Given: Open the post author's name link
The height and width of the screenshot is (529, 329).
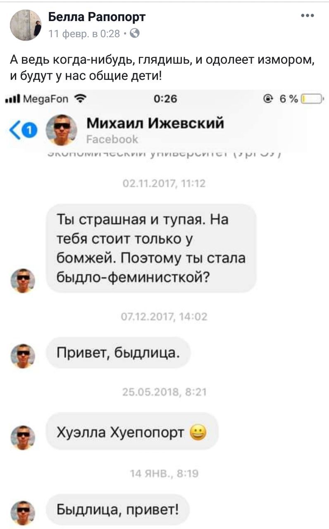Looking at the screenshot, I should (x=97, y=17).
